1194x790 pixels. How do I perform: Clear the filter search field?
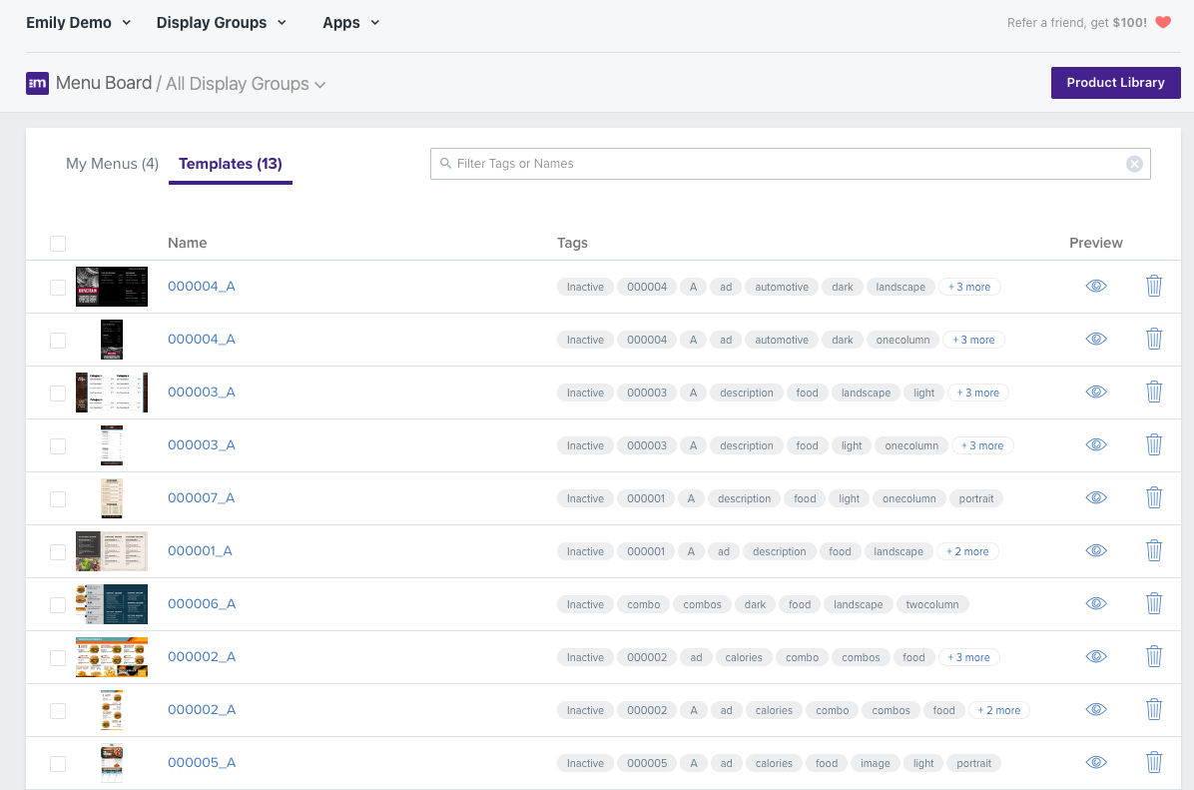1134,163
